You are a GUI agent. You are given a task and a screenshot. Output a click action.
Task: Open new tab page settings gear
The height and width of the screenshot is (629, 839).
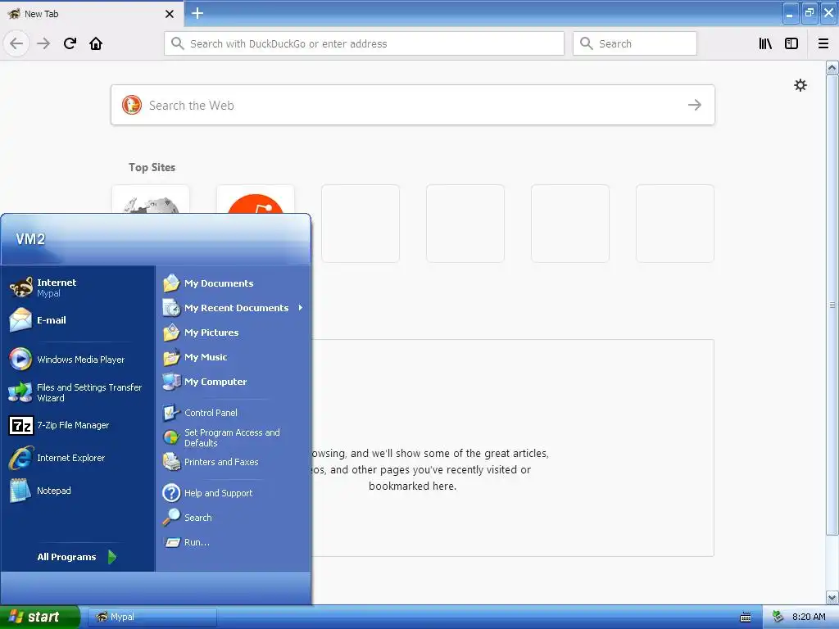800,85
